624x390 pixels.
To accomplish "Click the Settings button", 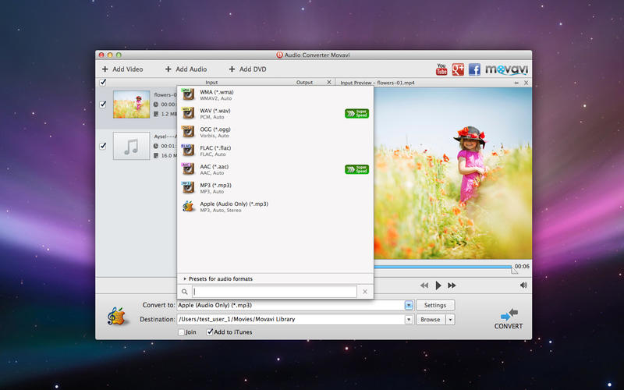I will click(x=435, y=305).
